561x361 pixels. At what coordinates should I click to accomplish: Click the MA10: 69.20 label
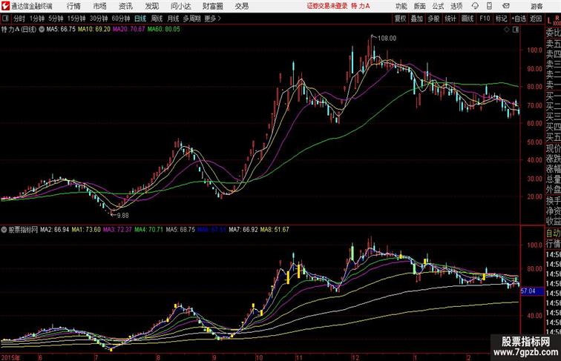94,30
